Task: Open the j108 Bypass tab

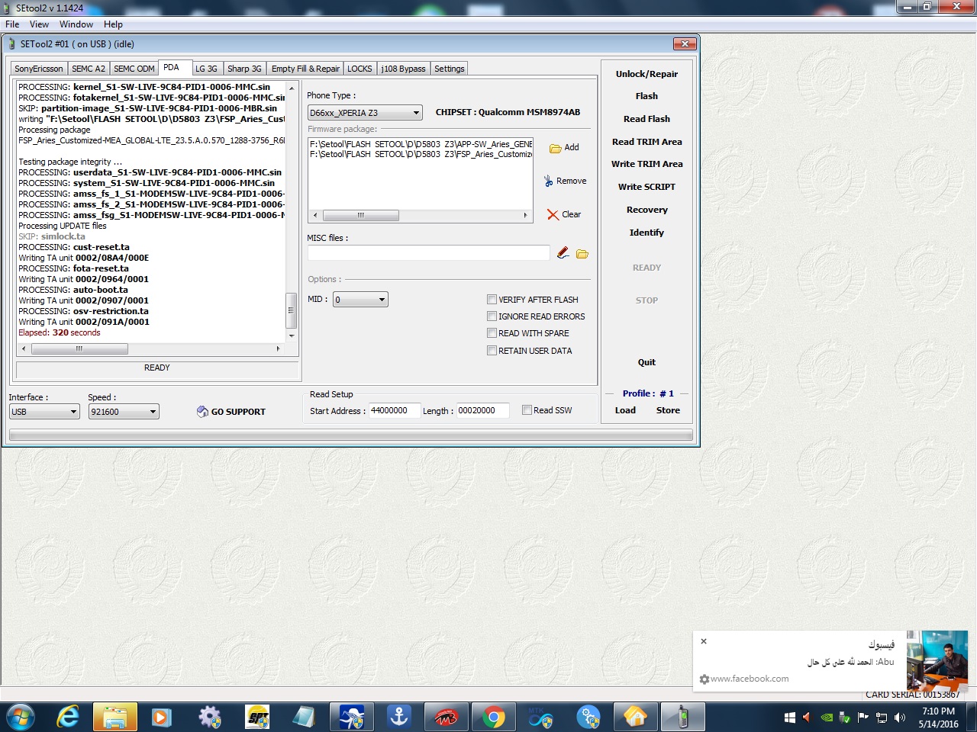Action: coord(404,69)
